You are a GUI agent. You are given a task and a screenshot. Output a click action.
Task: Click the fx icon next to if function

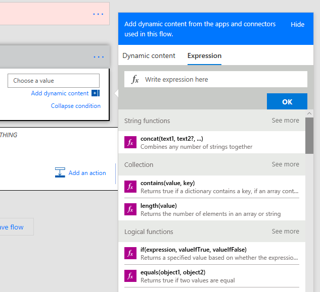pos(130,253)
